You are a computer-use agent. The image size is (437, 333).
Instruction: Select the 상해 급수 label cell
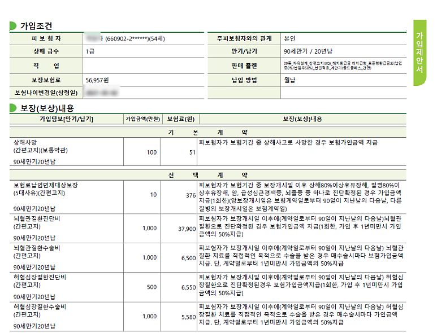(46, 51)
